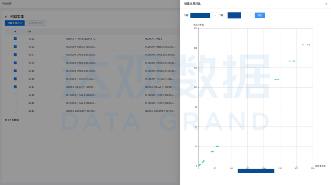
Task: Enable the checkbox for row ID 4944
Action: click(x=15, y=111)
